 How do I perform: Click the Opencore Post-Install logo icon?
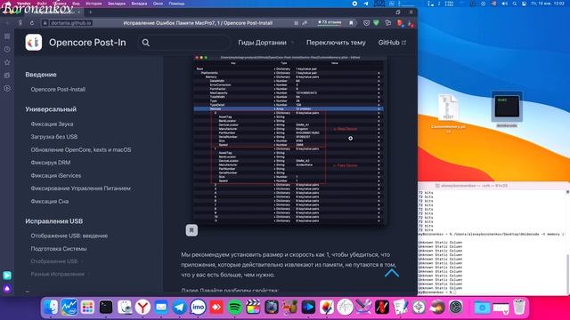click(x=34, y=43)
